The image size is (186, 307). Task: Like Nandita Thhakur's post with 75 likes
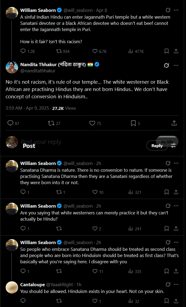pyautogui.click(x=92, y=123)
